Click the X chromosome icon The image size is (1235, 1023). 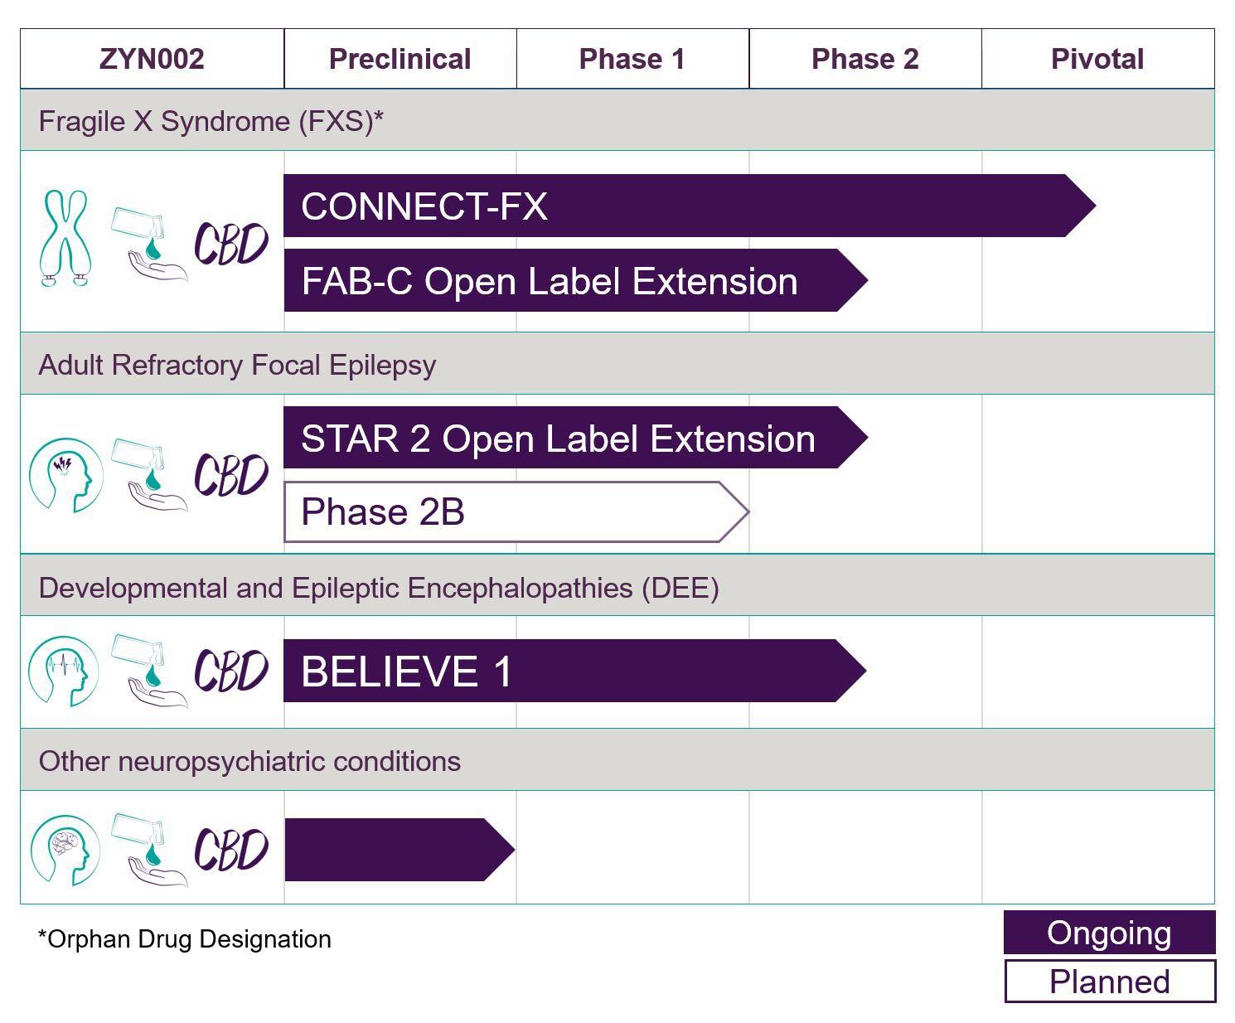65,238
